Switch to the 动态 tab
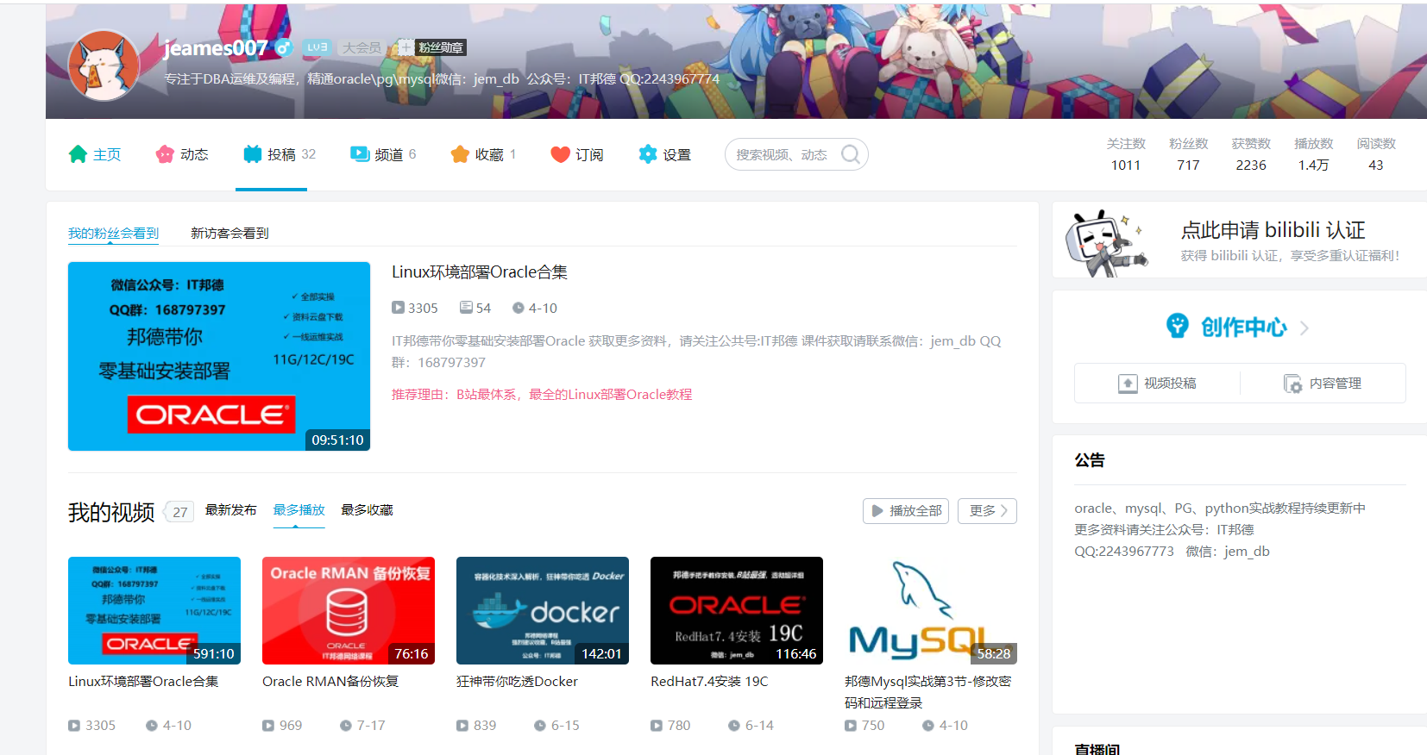Image resolution: width=1427 pixels, height=755 pixels. [182, 154]
